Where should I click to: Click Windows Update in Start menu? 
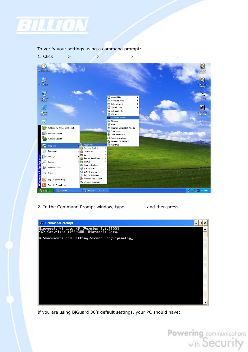pos(55,139)
